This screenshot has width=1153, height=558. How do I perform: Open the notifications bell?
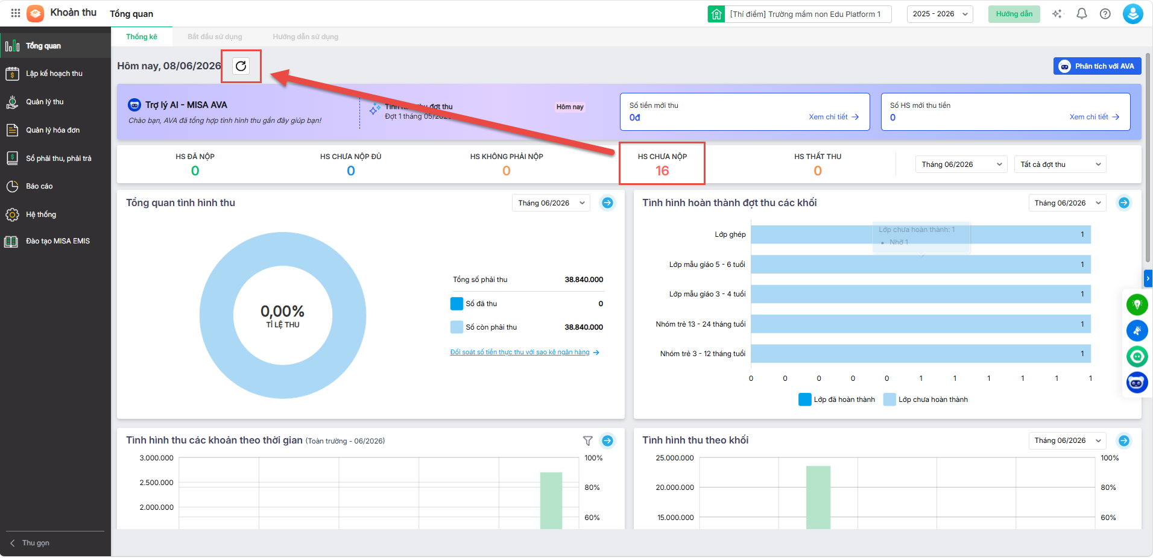click(1081, 14)
